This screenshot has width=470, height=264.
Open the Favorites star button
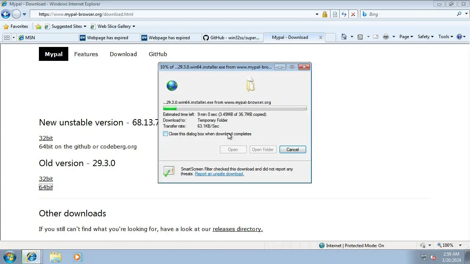[15, 26]
